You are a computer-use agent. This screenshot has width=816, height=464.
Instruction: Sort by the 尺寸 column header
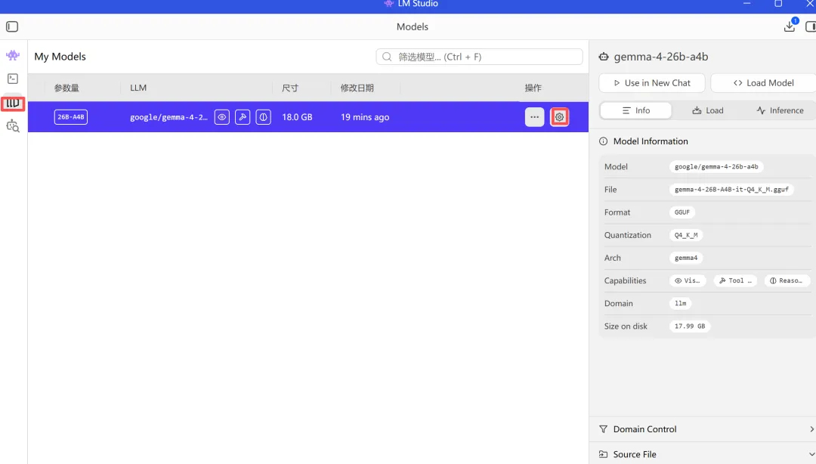(x=290, y=88)
